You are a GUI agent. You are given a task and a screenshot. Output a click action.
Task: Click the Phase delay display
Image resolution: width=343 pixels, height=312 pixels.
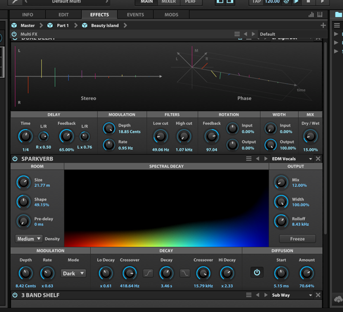pos(244,77)
